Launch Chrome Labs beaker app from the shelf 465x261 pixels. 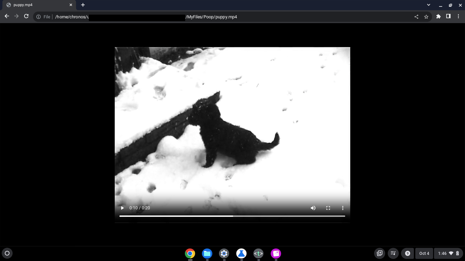tap(241, 253)
